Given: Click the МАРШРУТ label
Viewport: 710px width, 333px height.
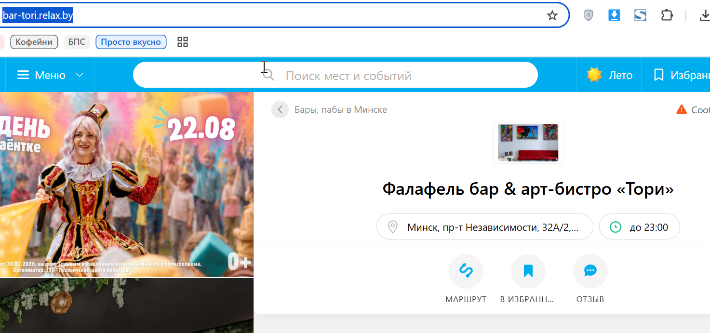Looking at the screenshot, I should [x=466, y=299].
